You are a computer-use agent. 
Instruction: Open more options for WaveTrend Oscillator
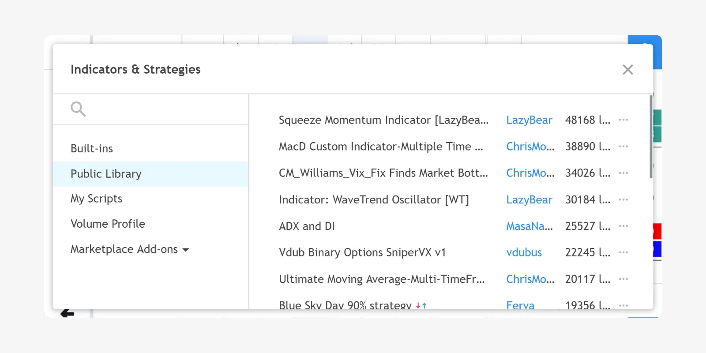[x=623, y=199]
